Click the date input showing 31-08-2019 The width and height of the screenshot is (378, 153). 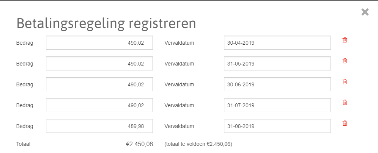[x=277, y=126]
